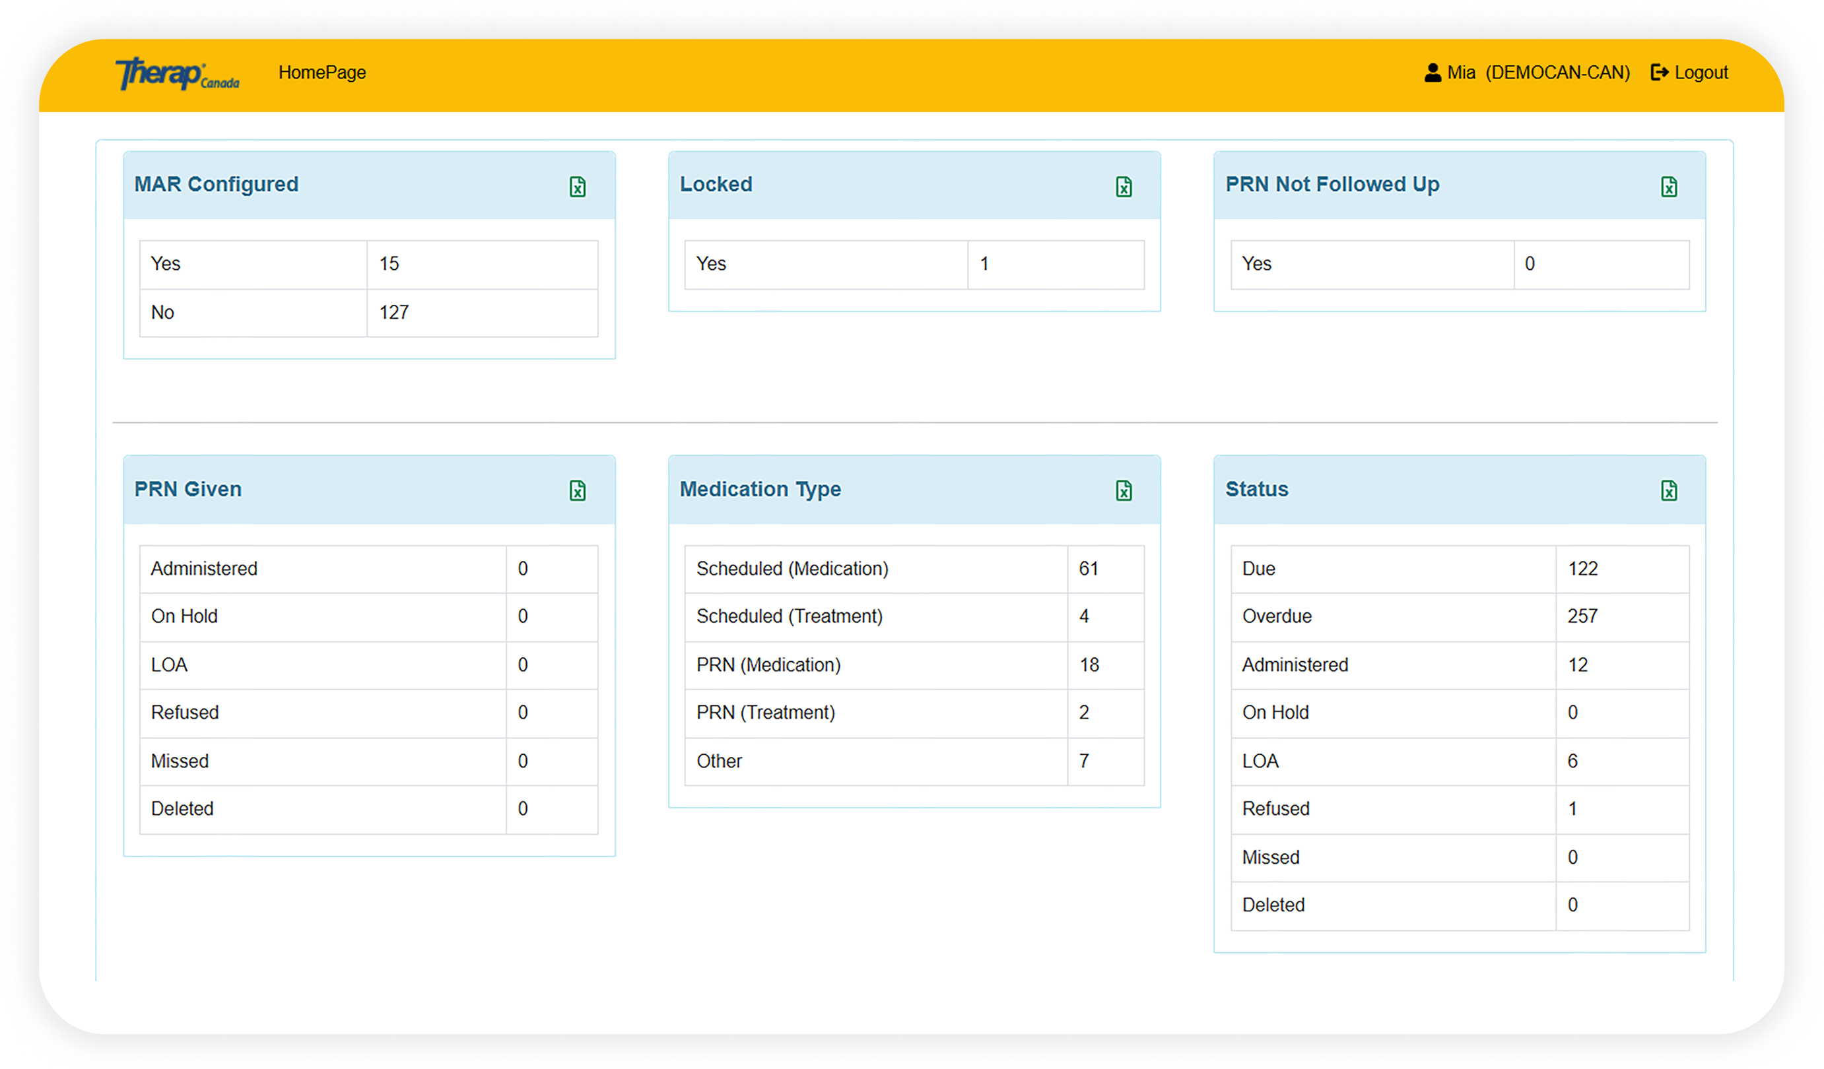Click the Mia (DEMOCAN-CAN) user name
Viewport: 1824px width, 1069px height.
1539,73
